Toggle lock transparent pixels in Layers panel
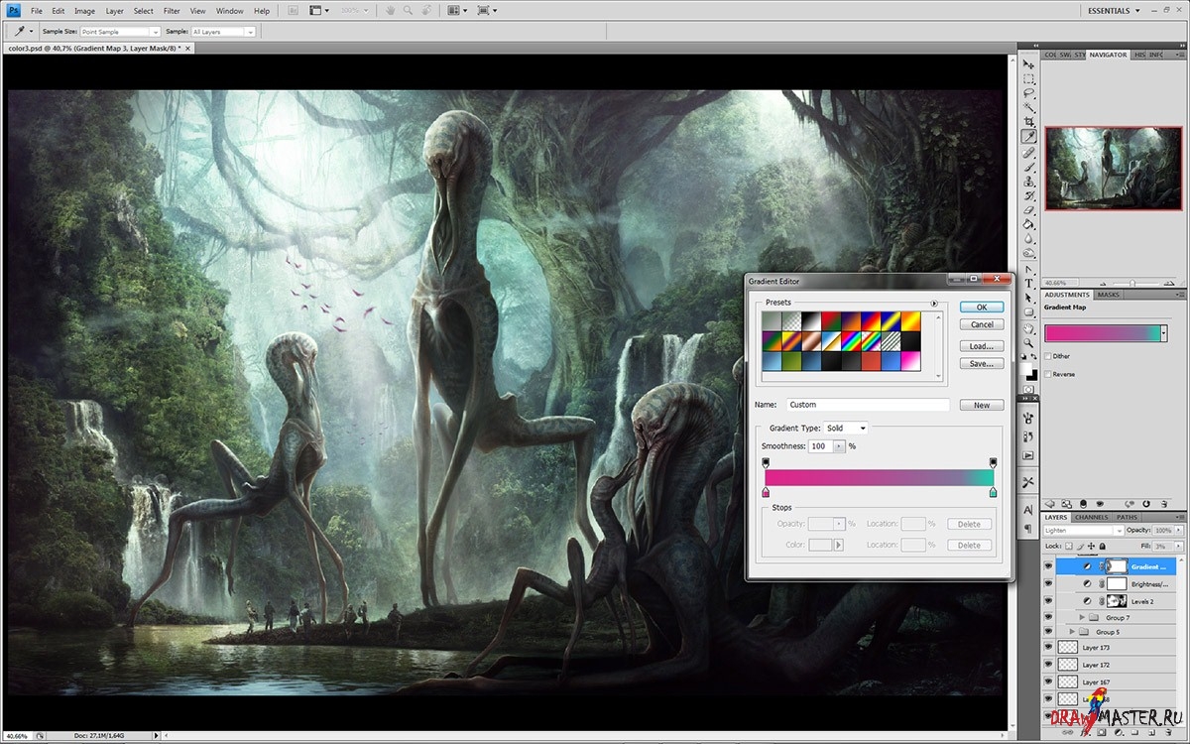1190x744 pixels. point(1069,547)
